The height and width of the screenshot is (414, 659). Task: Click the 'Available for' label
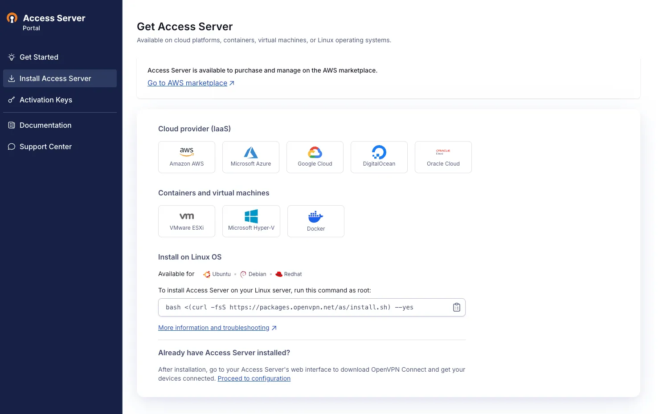pyautogui.click(x=176, y=274)
